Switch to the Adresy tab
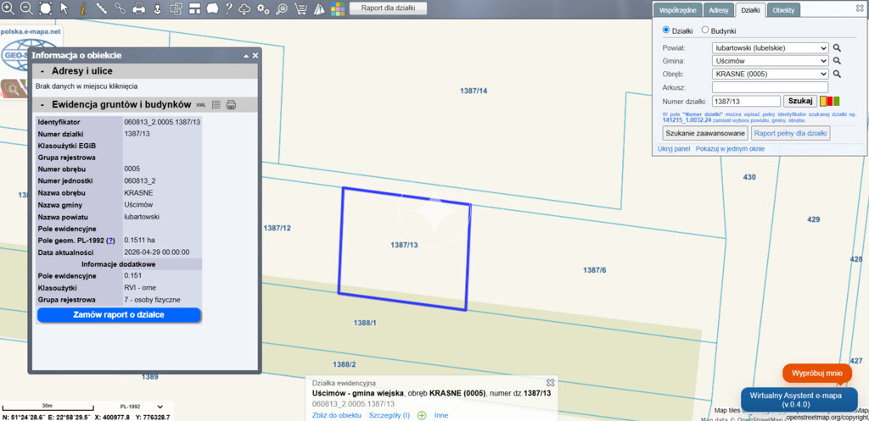This screenshot has width=869, height=421. click(x=719, y=10)
